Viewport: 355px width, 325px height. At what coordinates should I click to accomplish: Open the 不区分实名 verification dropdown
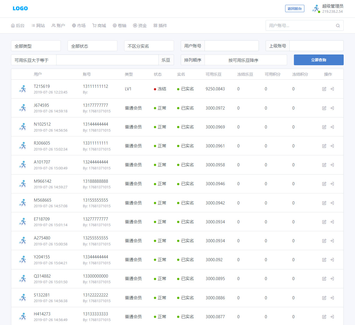pos(149,46)
